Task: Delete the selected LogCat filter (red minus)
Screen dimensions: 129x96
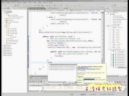Action: 39,82
